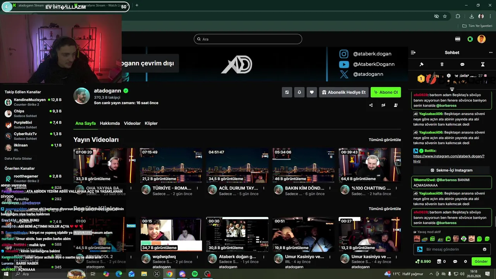Select the green headphones clown emote
The image size is (496, 279).
click(463, 239)
